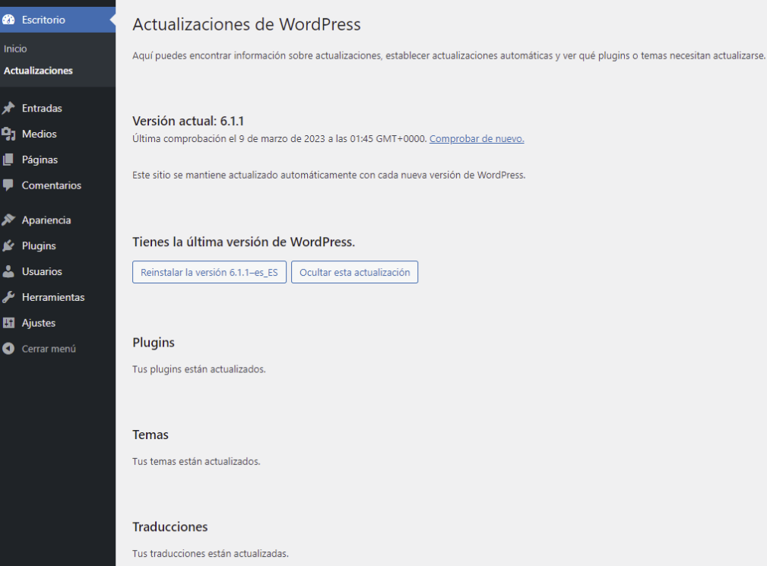Open the Entradas menu label
Image resolution: width=767 pixels, height=566 pixels.
pyautogui.click(x=42, y=108)
